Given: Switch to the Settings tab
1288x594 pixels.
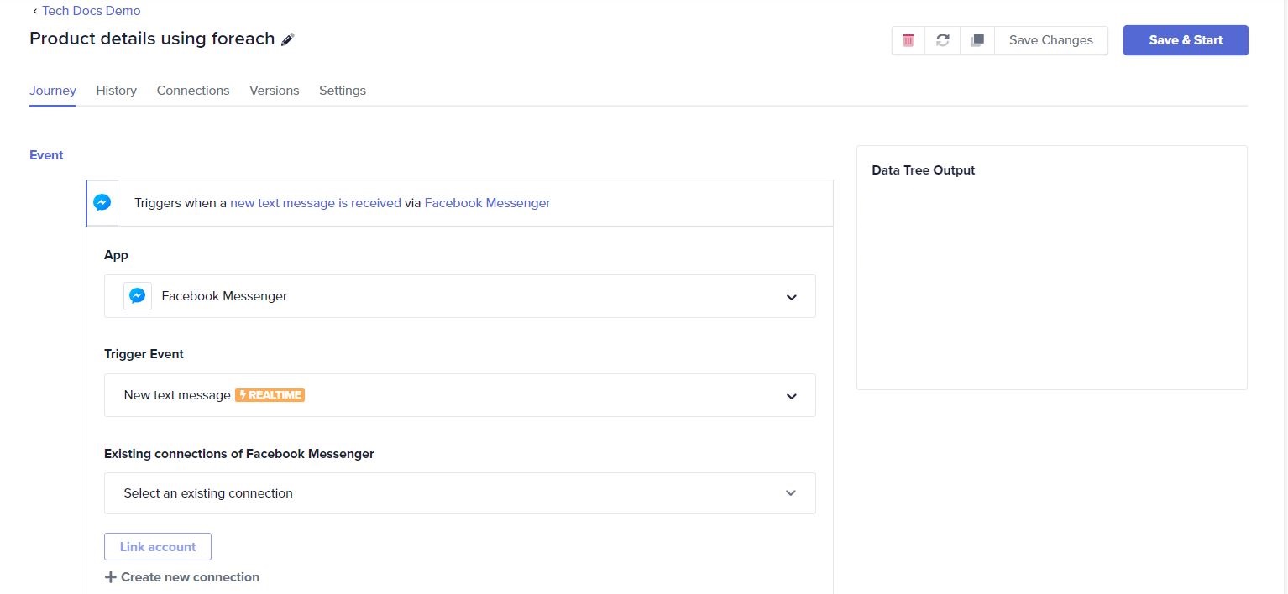Looking at the screenshot, I should click(343, 91).
